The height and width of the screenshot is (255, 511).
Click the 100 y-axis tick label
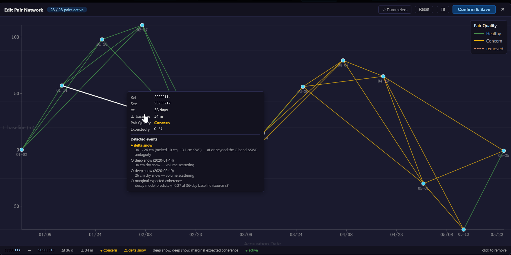(x=15, y=37)
